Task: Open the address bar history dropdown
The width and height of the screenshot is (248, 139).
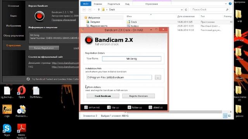Action: tap(182, 10)
